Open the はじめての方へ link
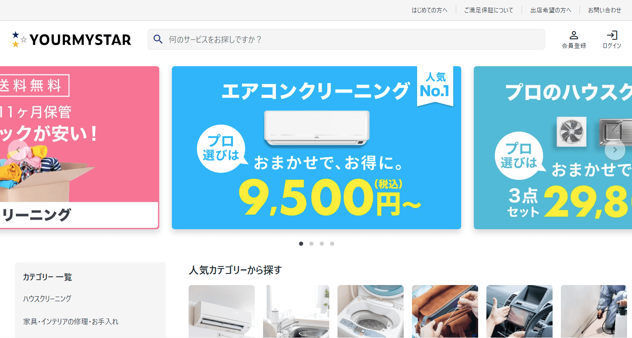Screen dimensions: 632x338 (429, 10)
